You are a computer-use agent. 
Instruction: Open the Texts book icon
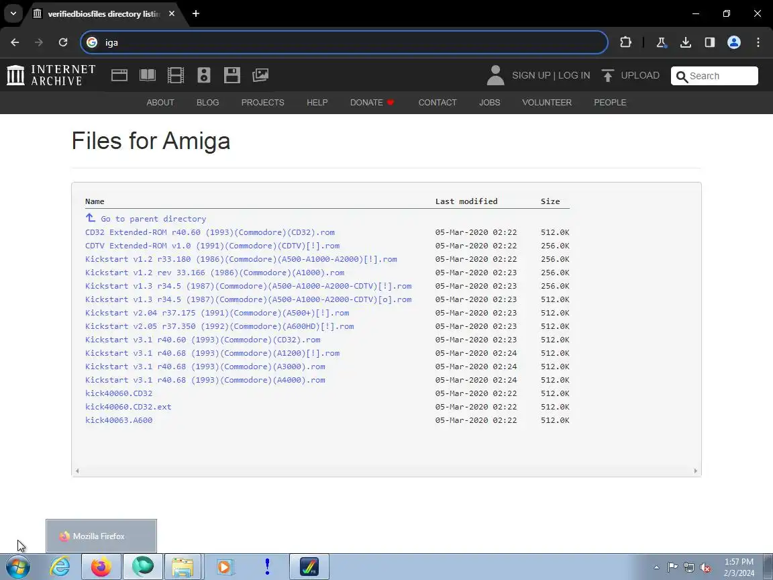[148, 75]
